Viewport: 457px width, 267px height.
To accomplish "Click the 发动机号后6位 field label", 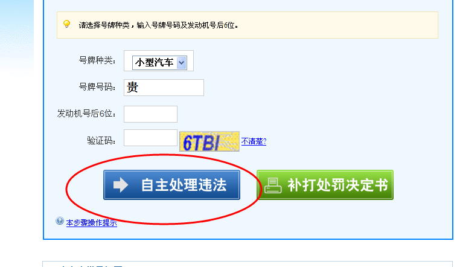I will [x=86, y=114].
